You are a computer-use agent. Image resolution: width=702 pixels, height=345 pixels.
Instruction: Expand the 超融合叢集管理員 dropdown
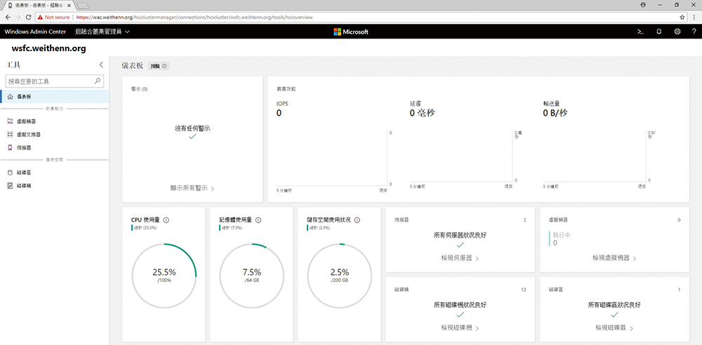click(x=102, y=32)
